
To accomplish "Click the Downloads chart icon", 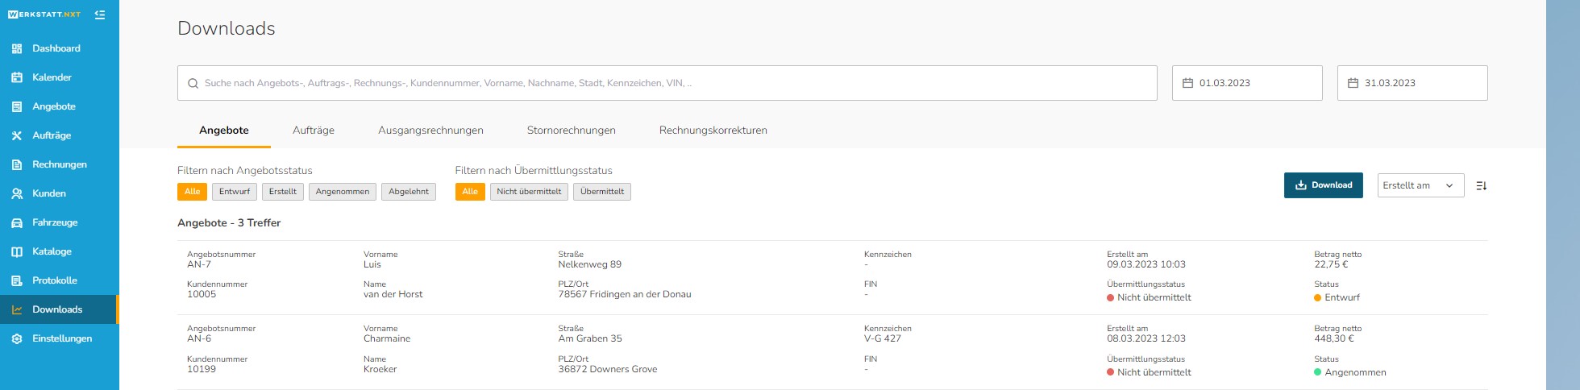I will click(17, 309).
